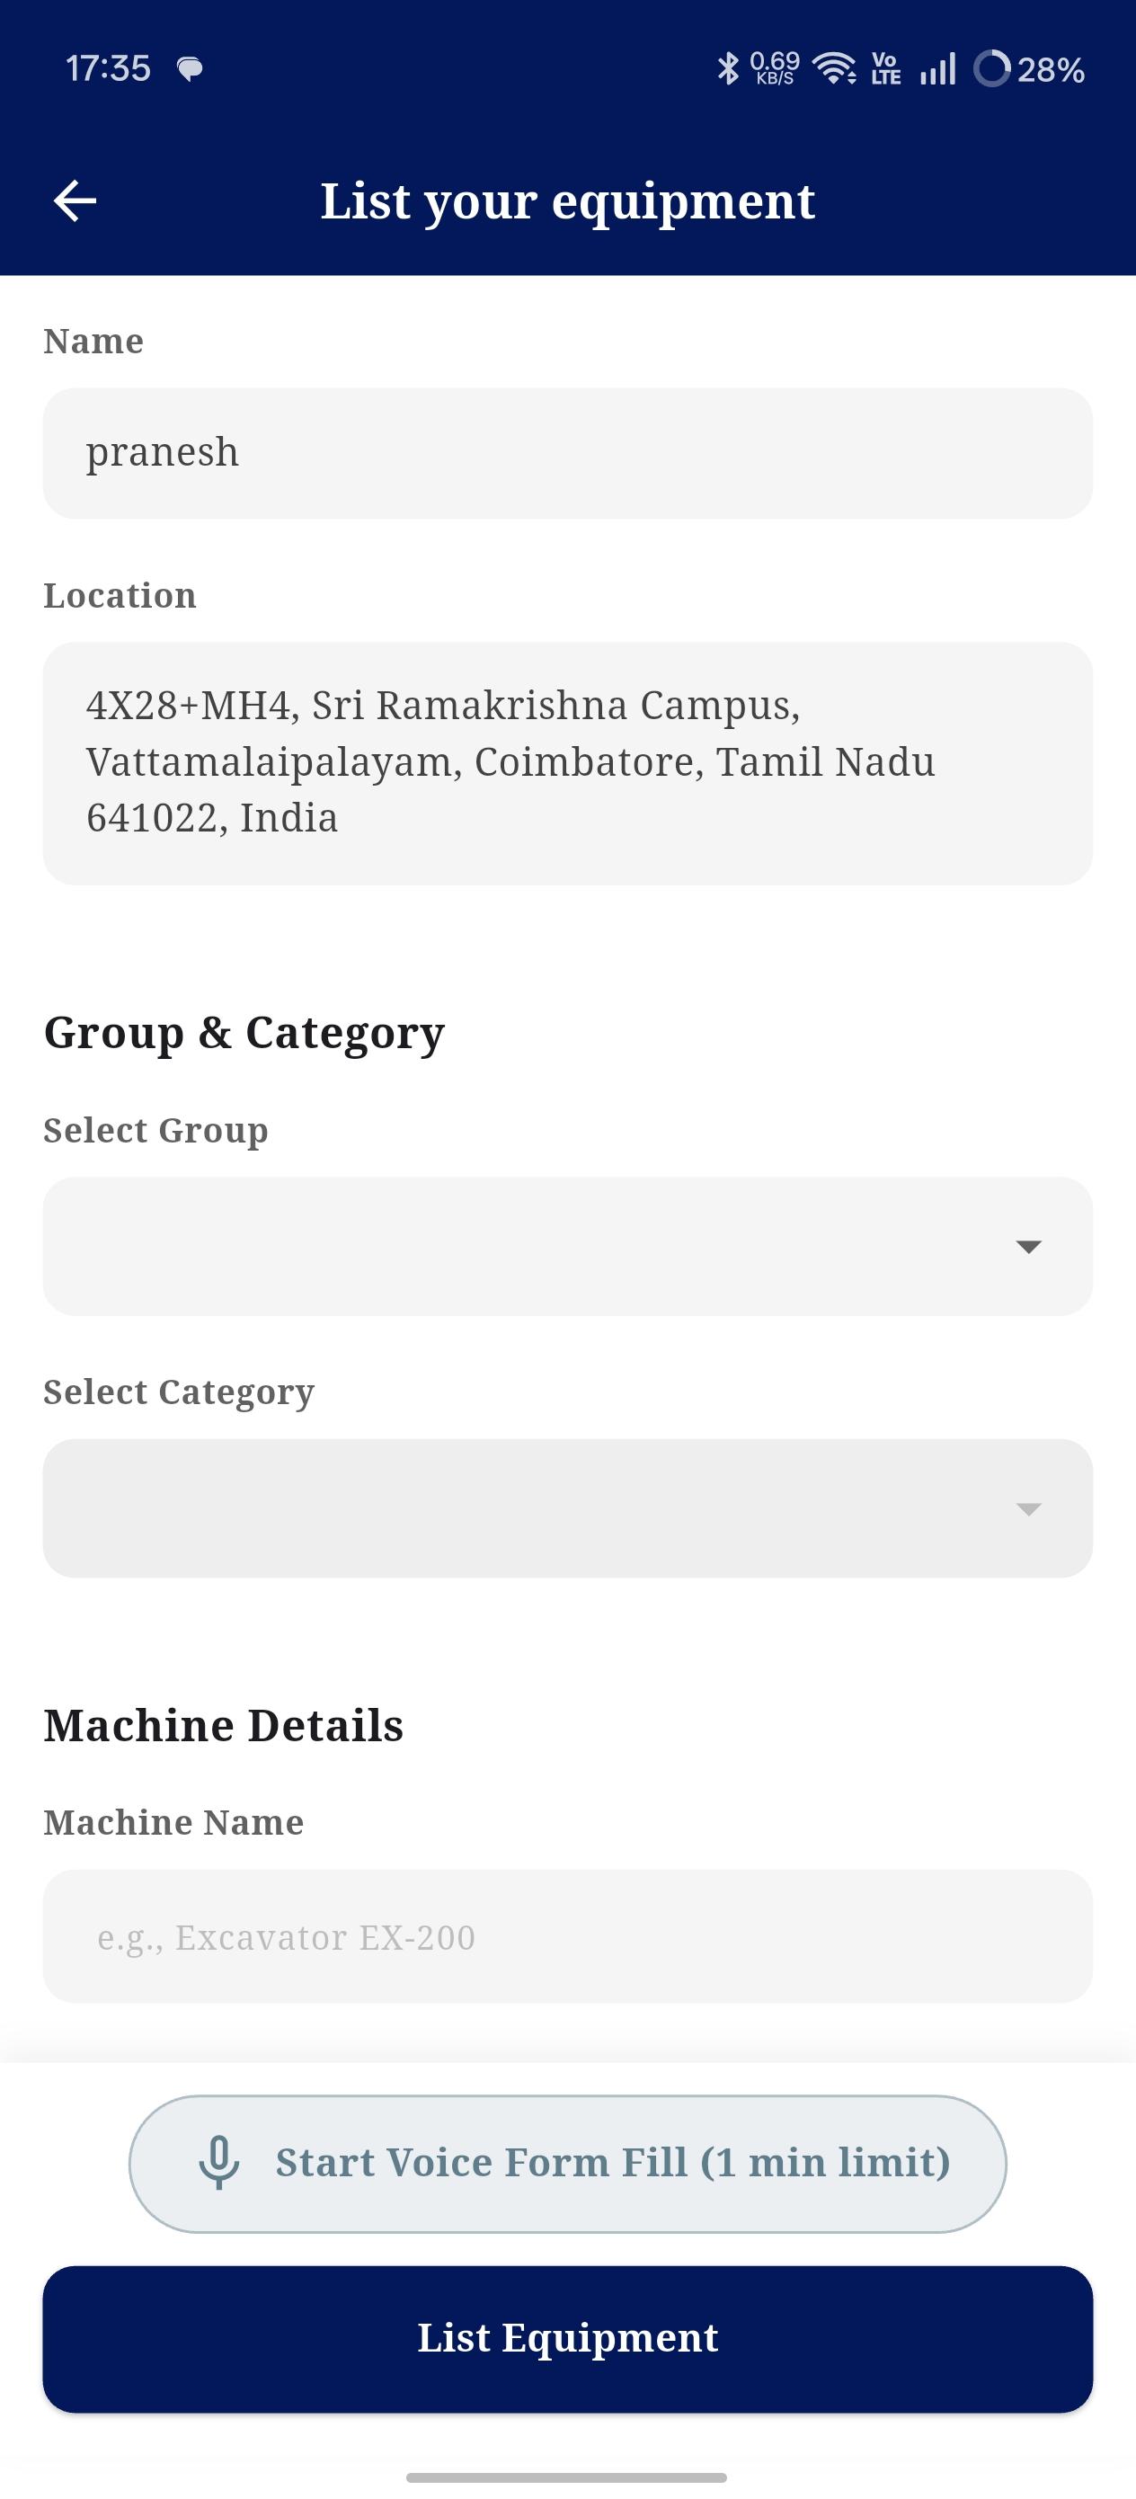Focus the Machine Name input field

[567, 1937]
